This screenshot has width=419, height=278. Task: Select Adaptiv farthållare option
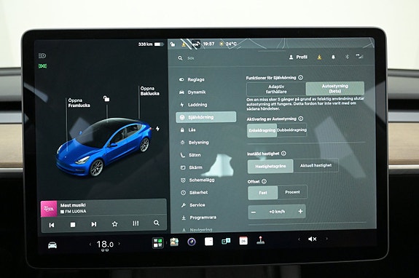click(276, 89)
